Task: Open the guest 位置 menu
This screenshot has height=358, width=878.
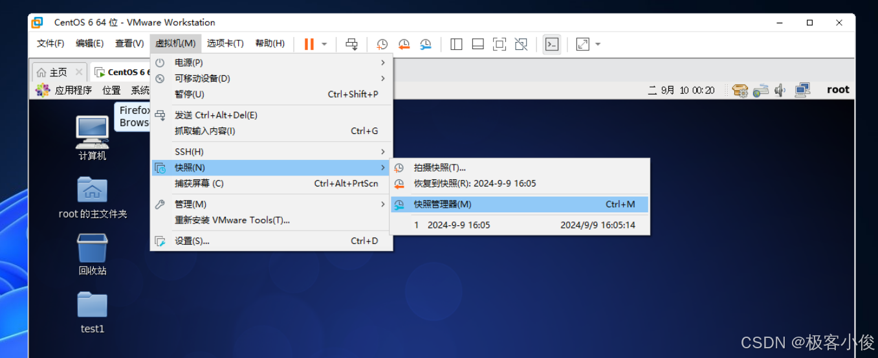Action: point(111,90)
